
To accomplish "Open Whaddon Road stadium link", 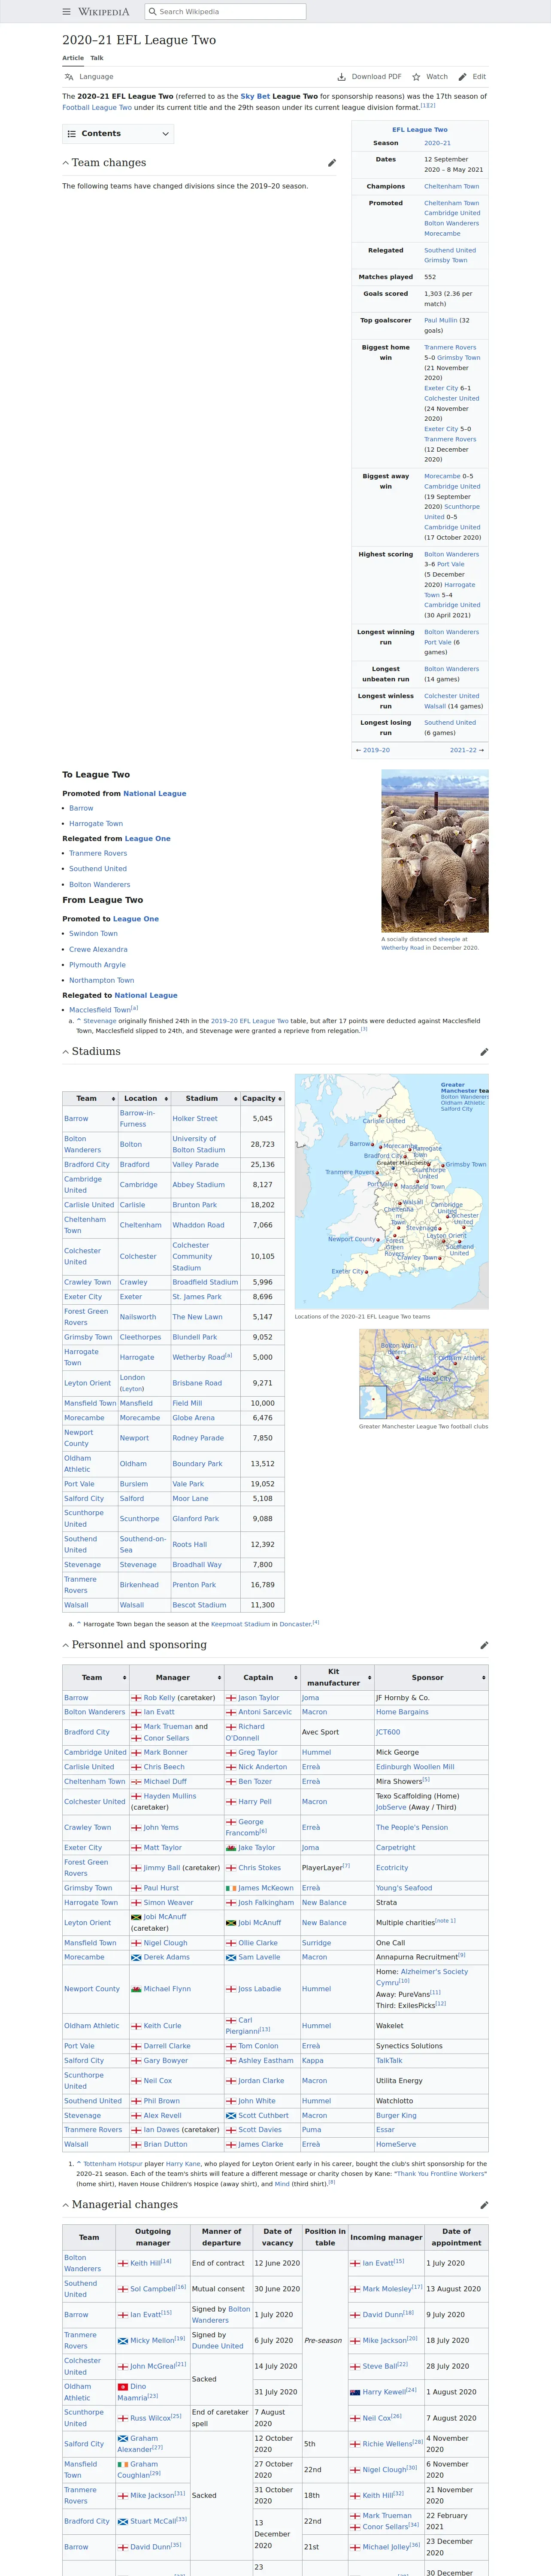I will (x=198, y=1225).
